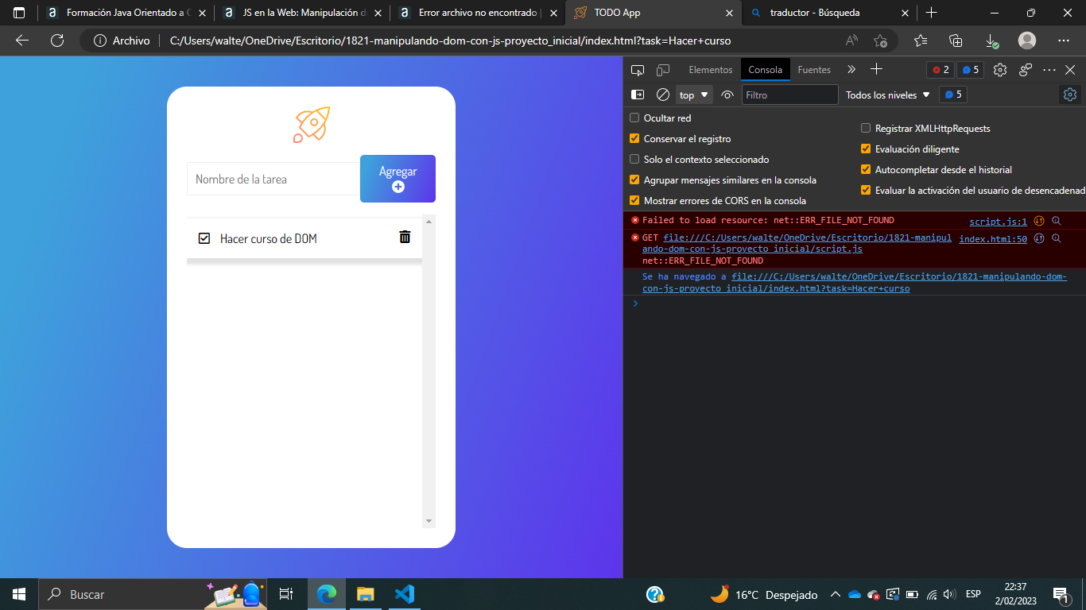Switch to JS en la Web browser tab
The height and width of the screenshot is (610, 1086).
302,13
